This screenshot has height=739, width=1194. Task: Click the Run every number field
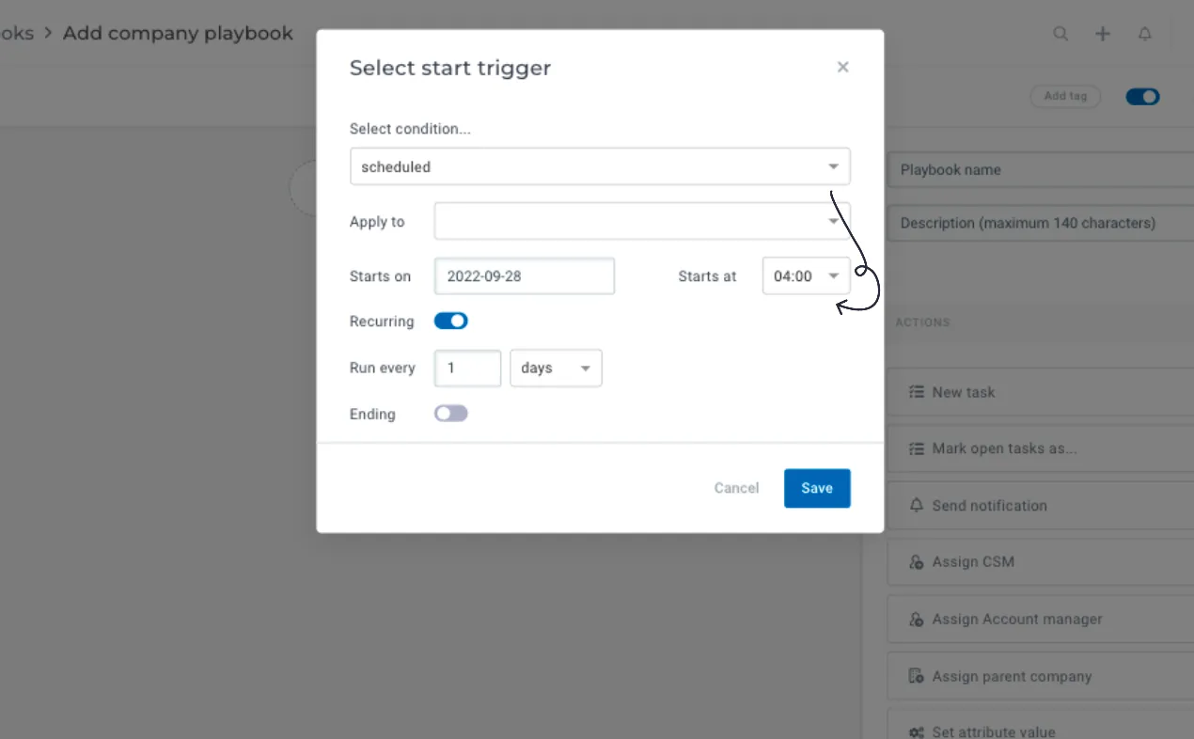pos(467,368)
